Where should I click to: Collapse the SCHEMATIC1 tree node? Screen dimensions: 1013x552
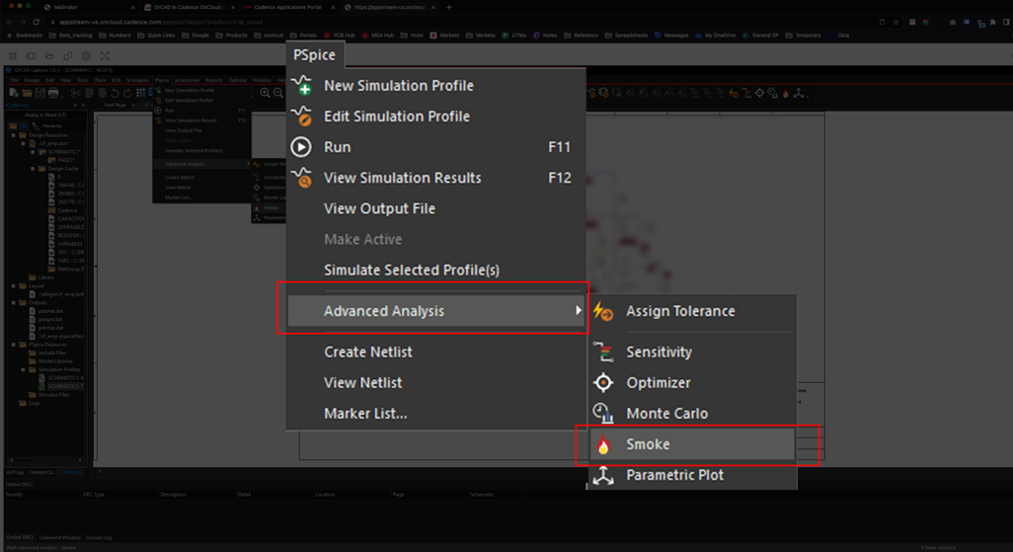(x=33, y=152)
